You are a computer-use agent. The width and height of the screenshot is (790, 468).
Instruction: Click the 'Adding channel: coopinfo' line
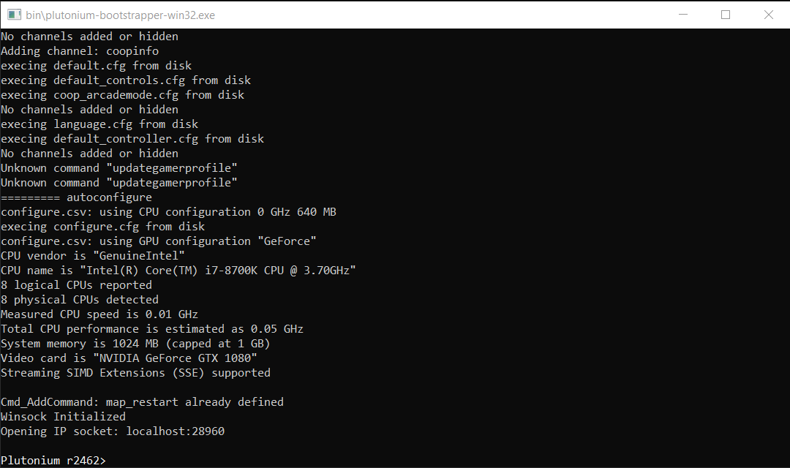point(80,51)
